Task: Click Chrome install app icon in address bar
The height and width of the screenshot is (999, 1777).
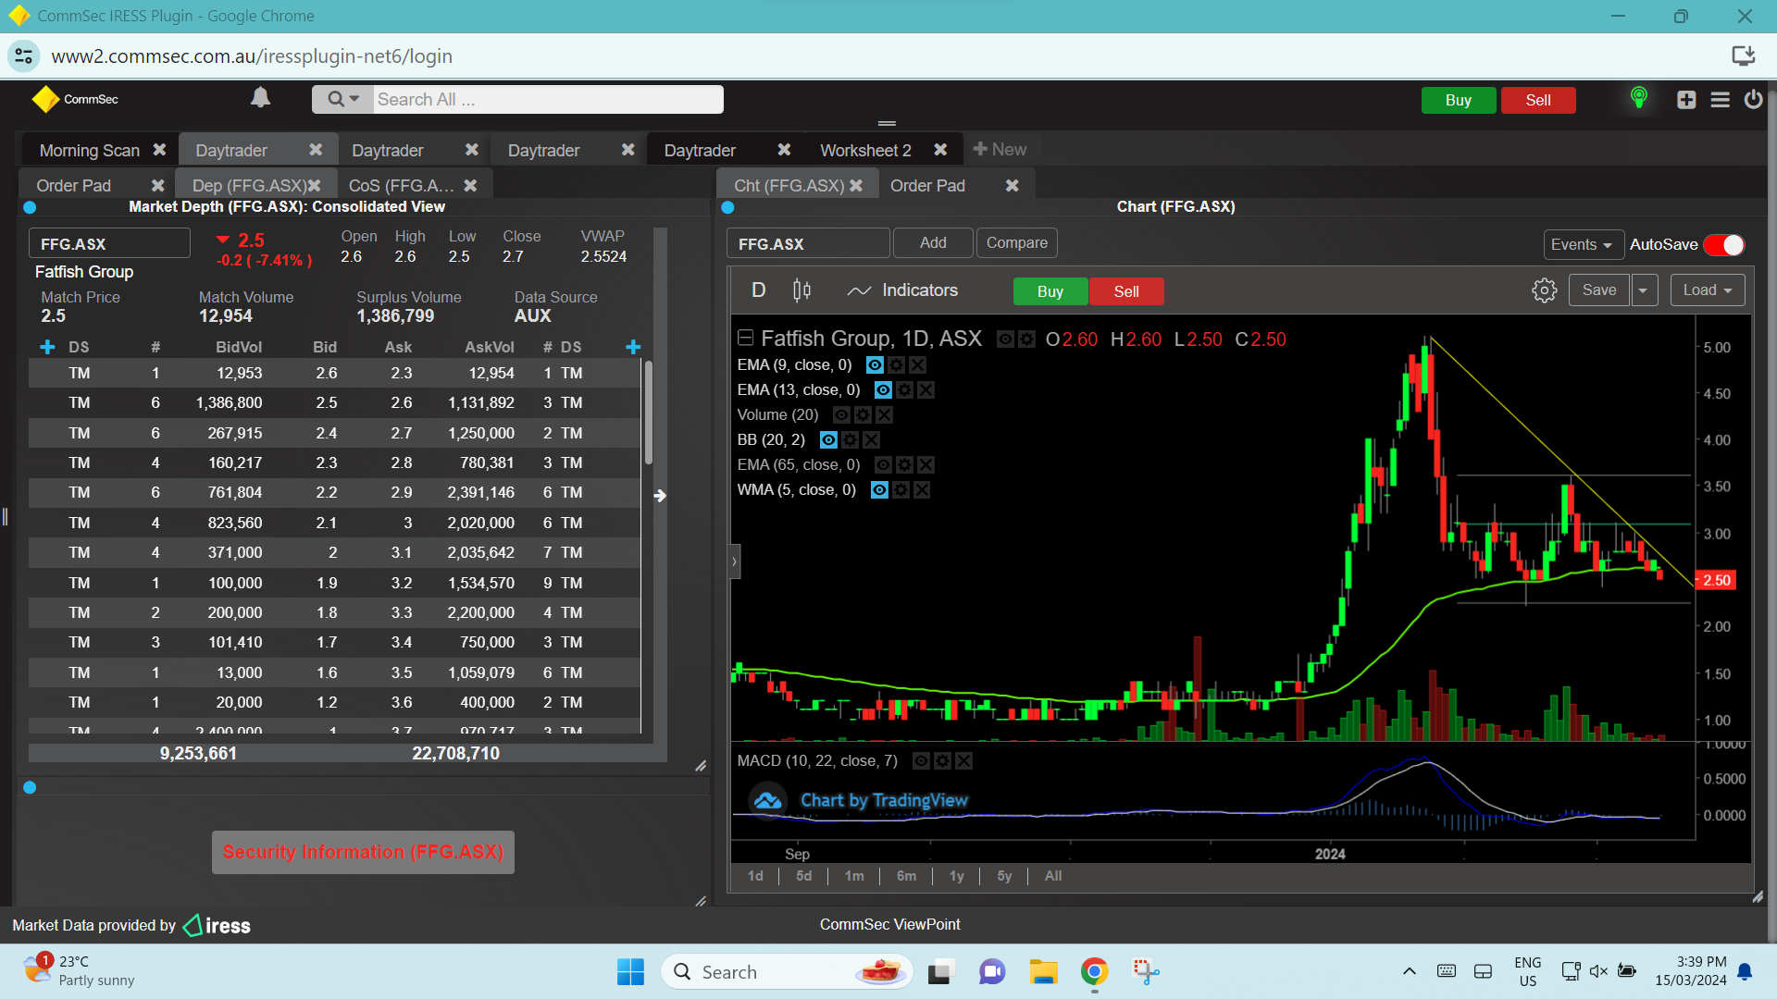Action: (1743, 56)
